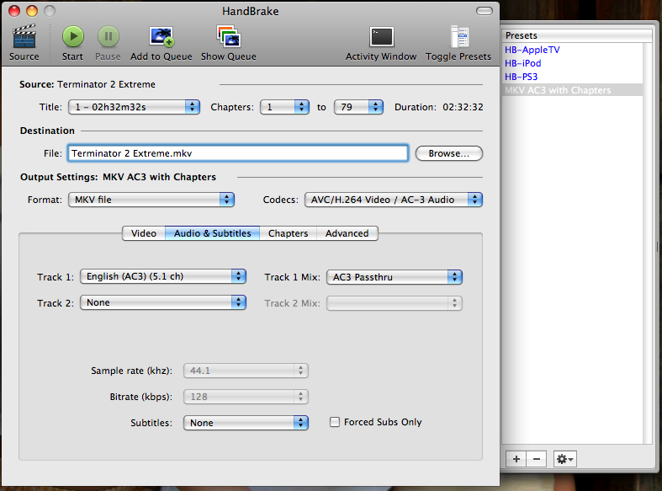Remove the preset with the minus button
Viewport: 662px width, 491px height.
(536, 459)
